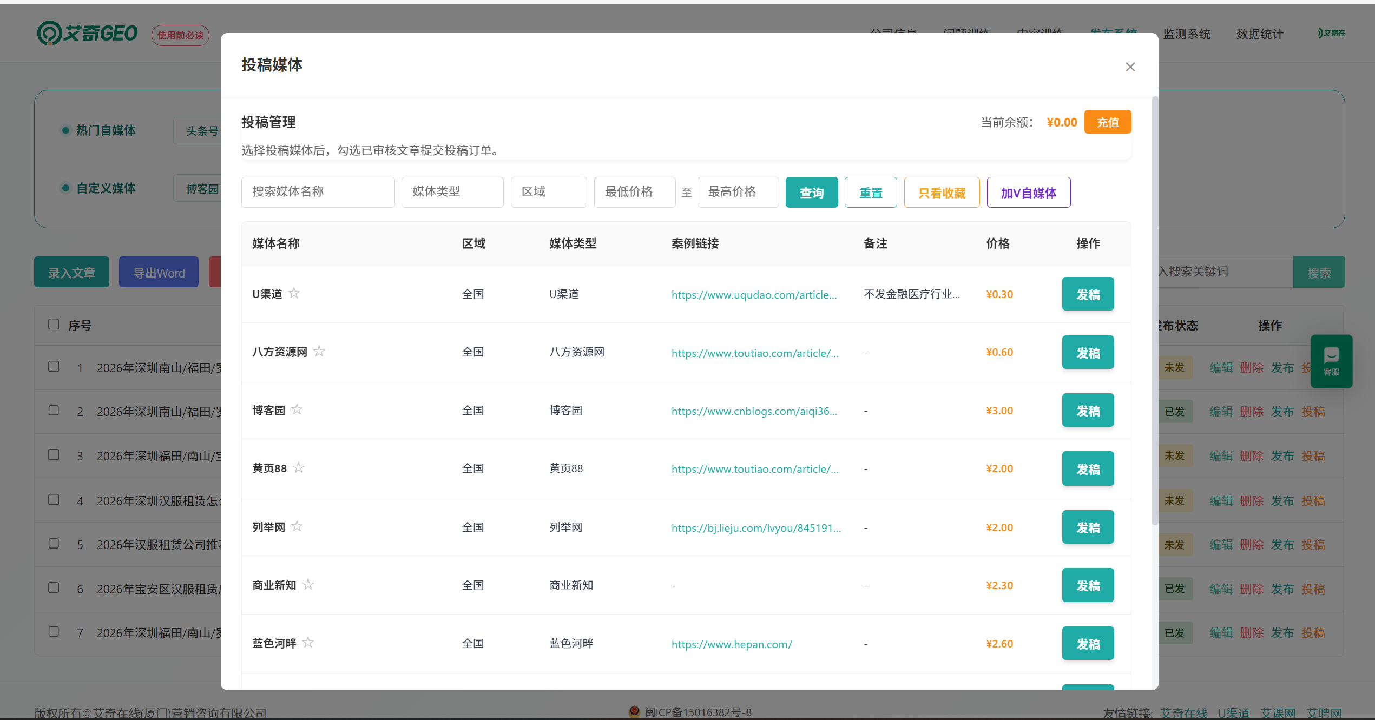
Task: Open the 区域 dropdown filter
Action: coord(549,192)
